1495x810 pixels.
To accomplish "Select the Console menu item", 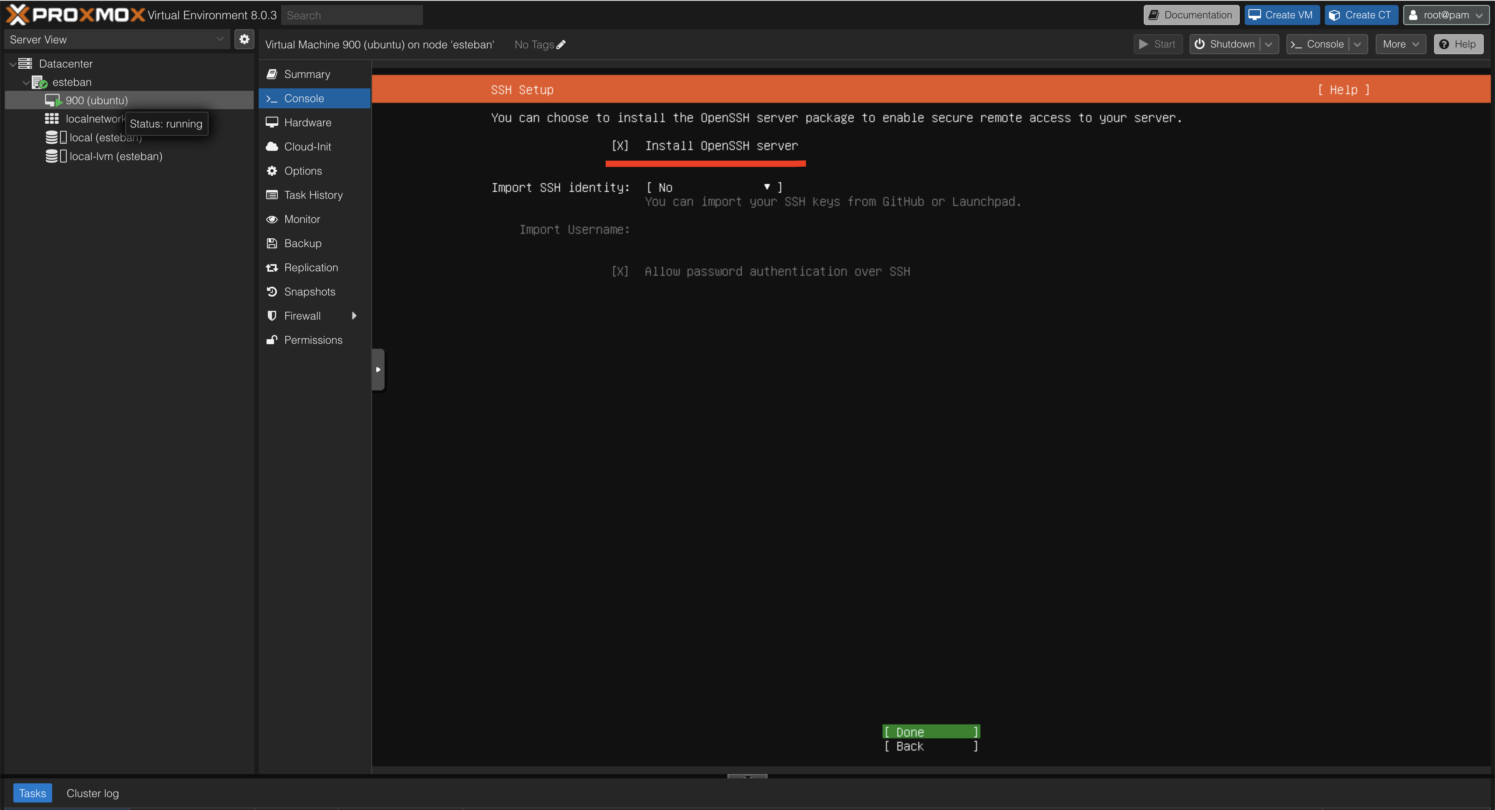I will tap(315, 99).
